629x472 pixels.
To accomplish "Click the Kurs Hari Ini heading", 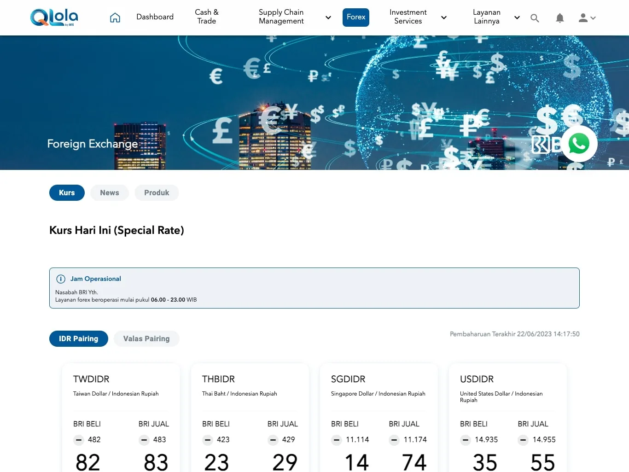I will 116,230.
